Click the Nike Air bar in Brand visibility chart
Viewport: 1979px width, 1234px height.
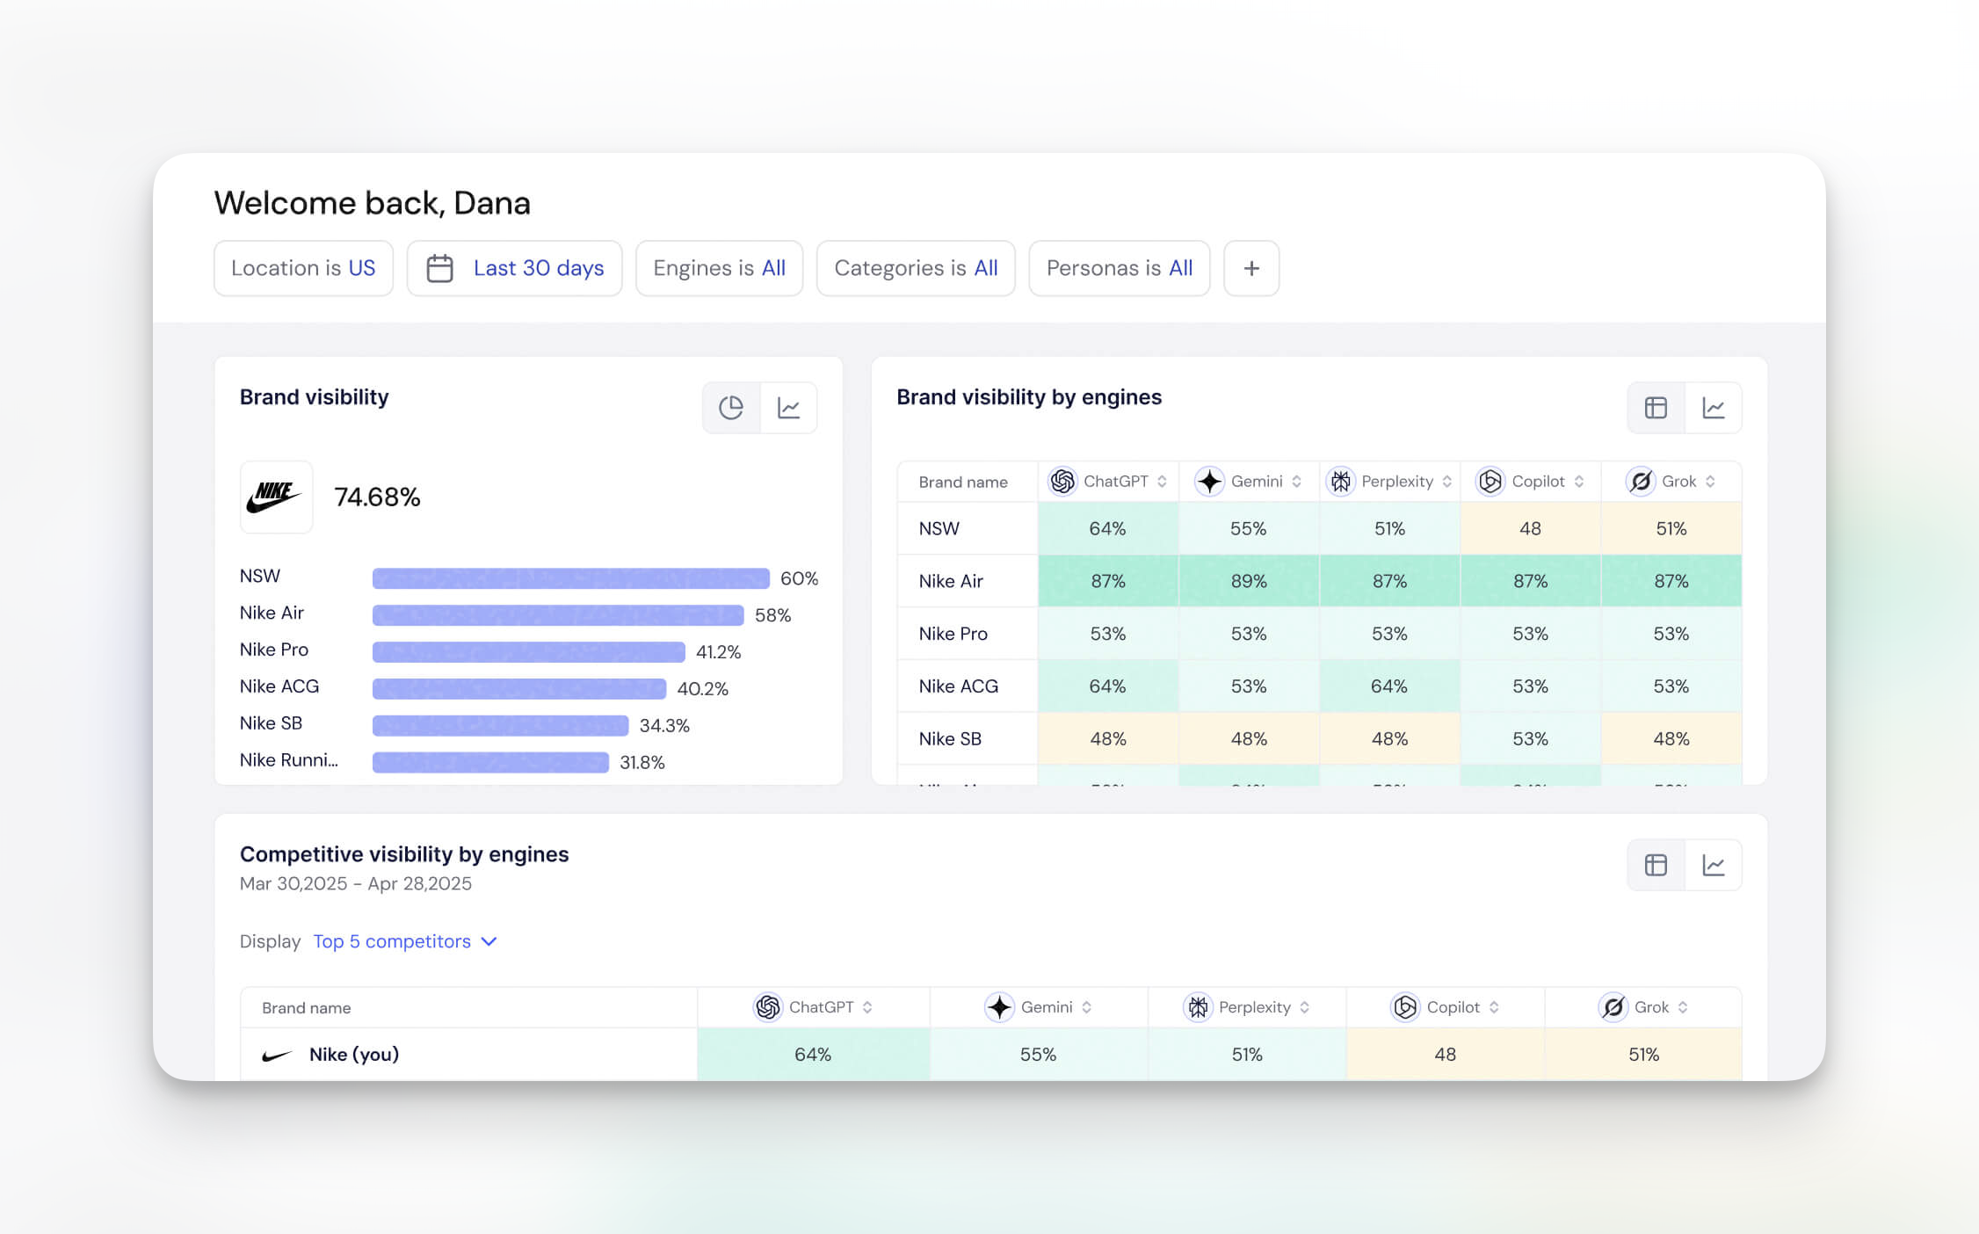point(558,615)
